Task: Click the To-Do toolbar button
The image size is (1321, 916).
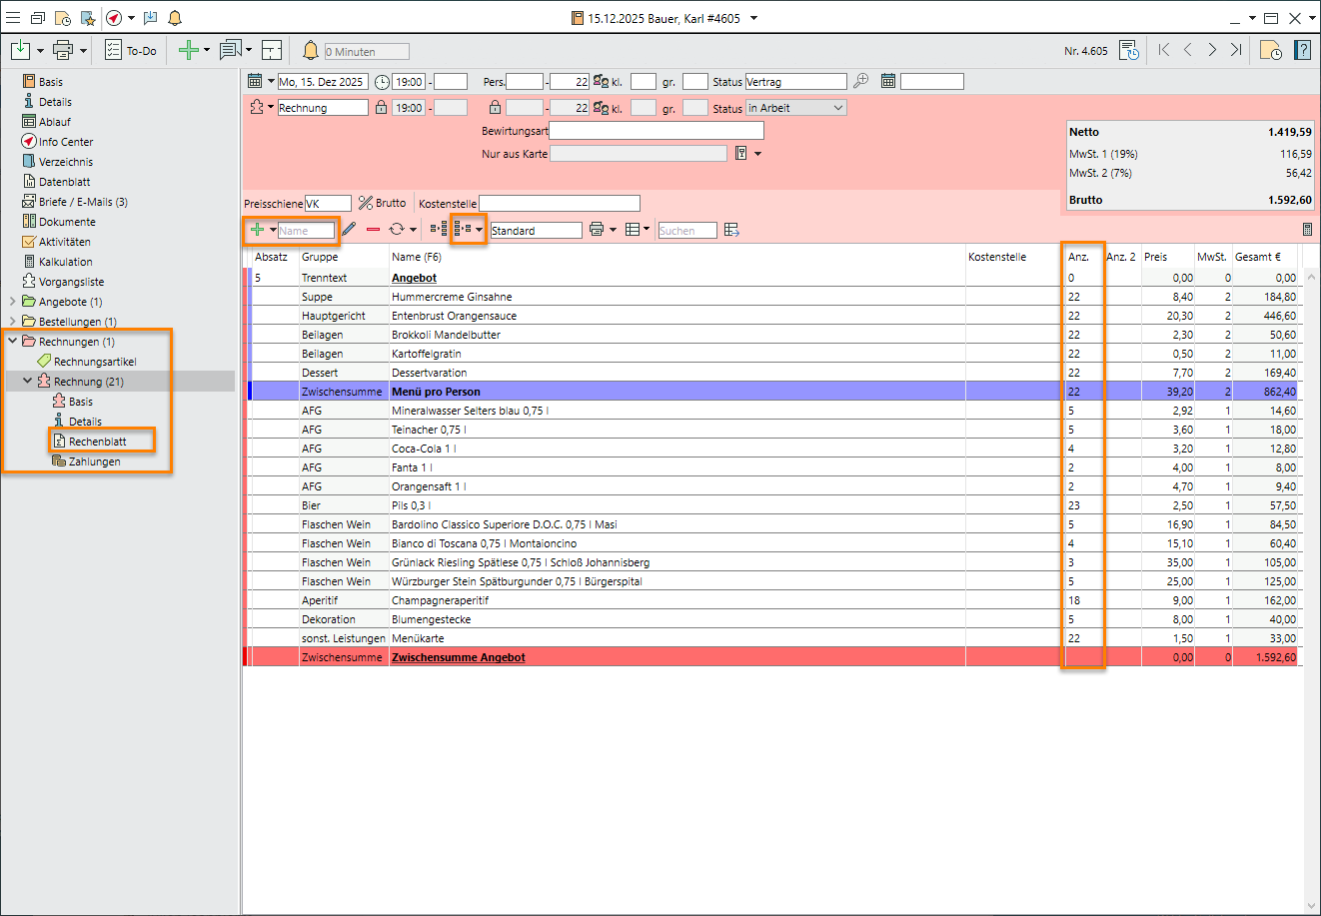Action: pos(131,50)
